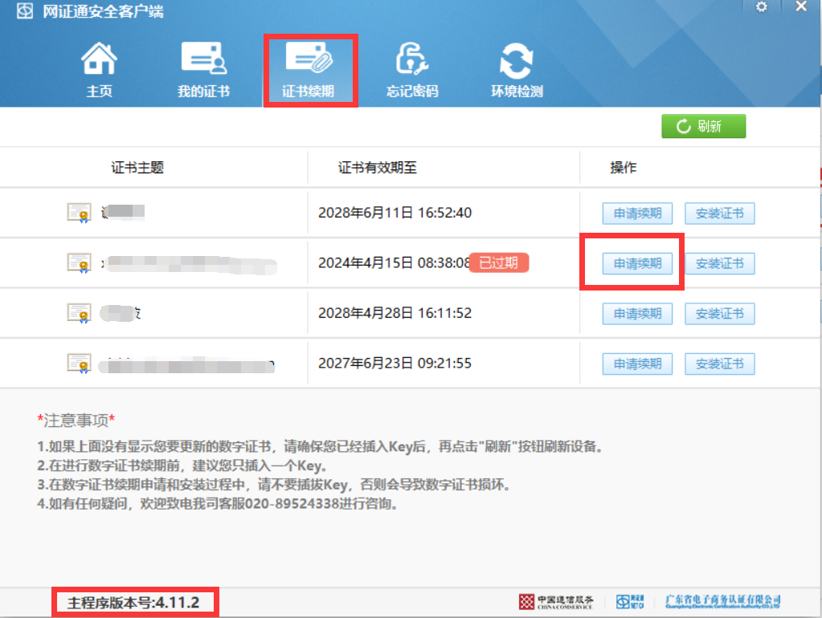Click 申请续期 for certificate expiring 2028年4月28日
This screenshot has height=618, width=822.
[x=637, y=314]
